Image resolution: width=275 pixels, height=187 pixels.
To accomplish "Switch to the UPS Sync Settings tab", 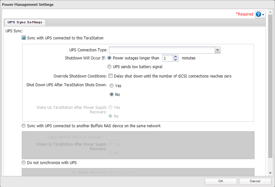I will click(x=25, y=22).
